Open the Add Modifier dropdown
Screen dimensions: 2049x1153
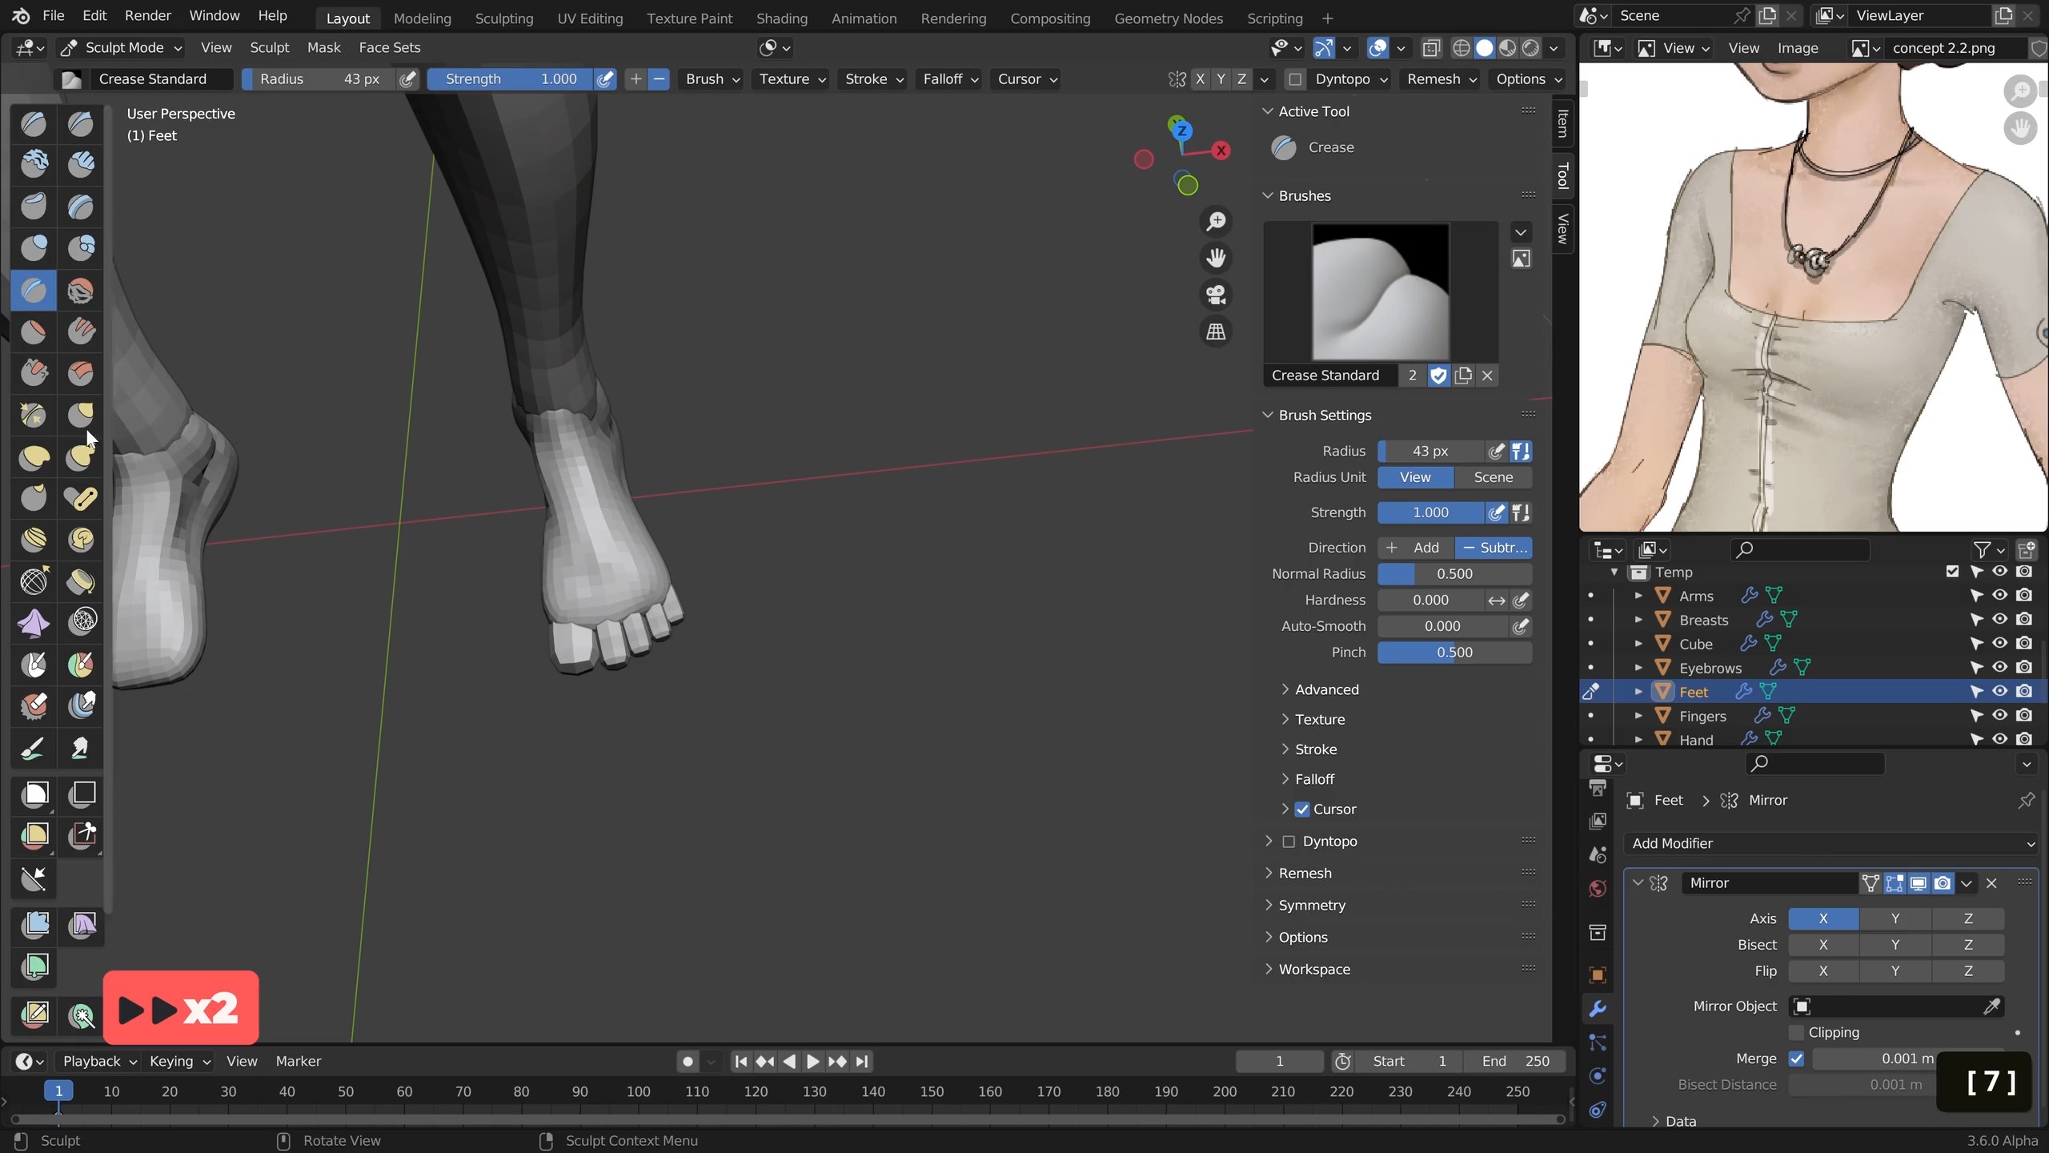point(1831,843)
